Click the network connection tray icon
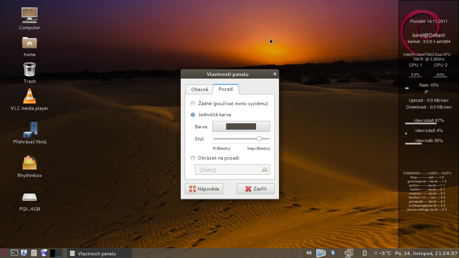The image size is (459, 258). tap(349, 253)
